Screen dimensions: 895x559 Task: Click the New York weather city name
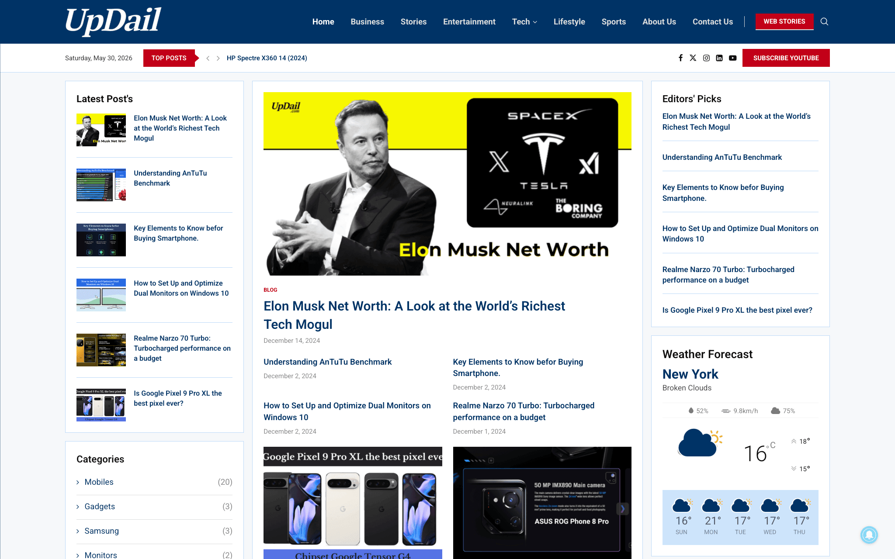(690, 374)
